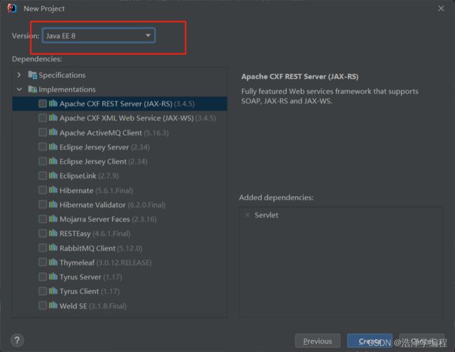The image size is (455, 352).
Task: Select the Apache CXF REST Server (JAX-RS) row
Action: 120,104
